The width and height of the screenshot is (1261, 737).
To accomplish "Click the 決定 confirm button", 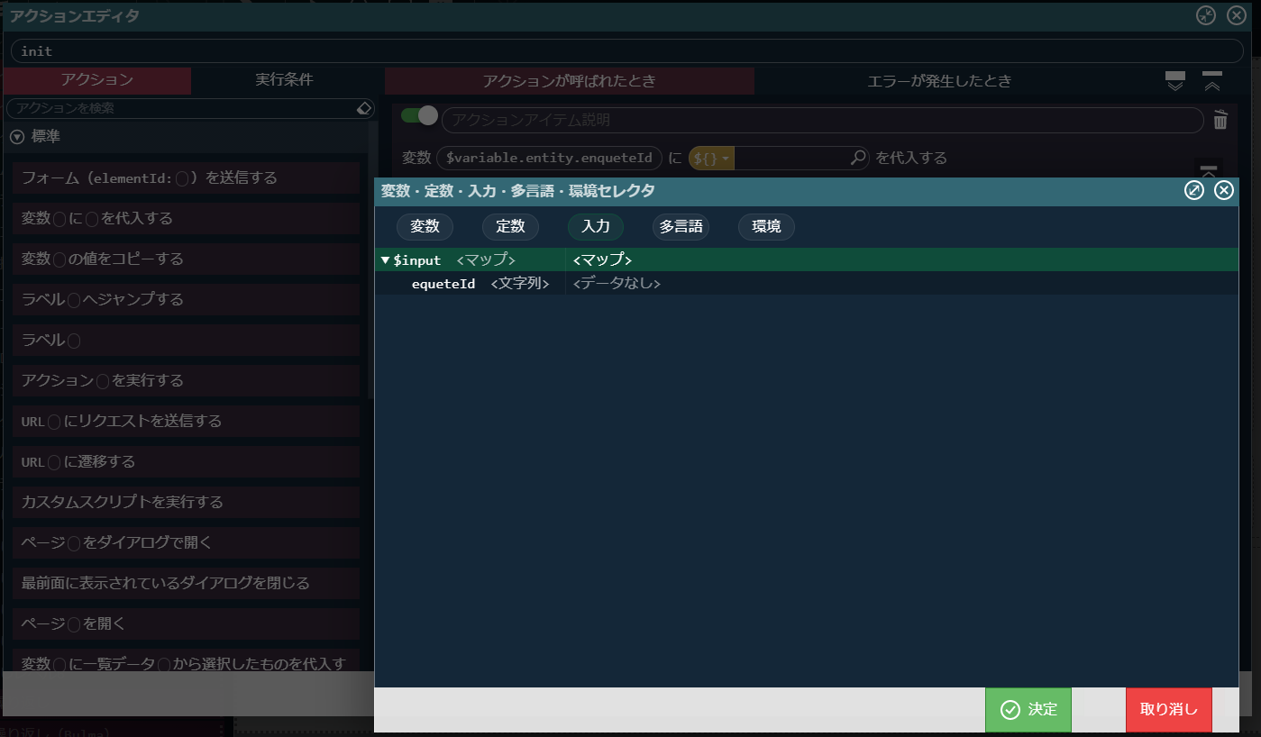I will (x=1028, y=710).
